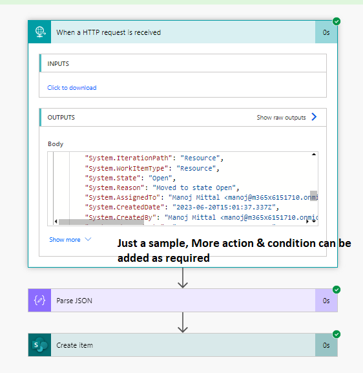Expand the Create item action card
363x373 pixels.
183,345
